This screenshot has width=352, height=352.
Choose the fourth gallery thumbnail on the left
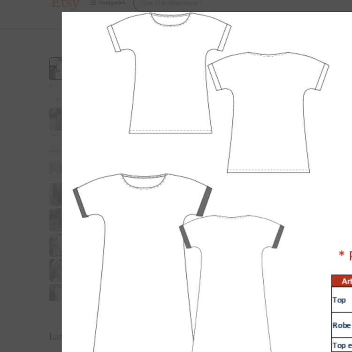[55, 194]
